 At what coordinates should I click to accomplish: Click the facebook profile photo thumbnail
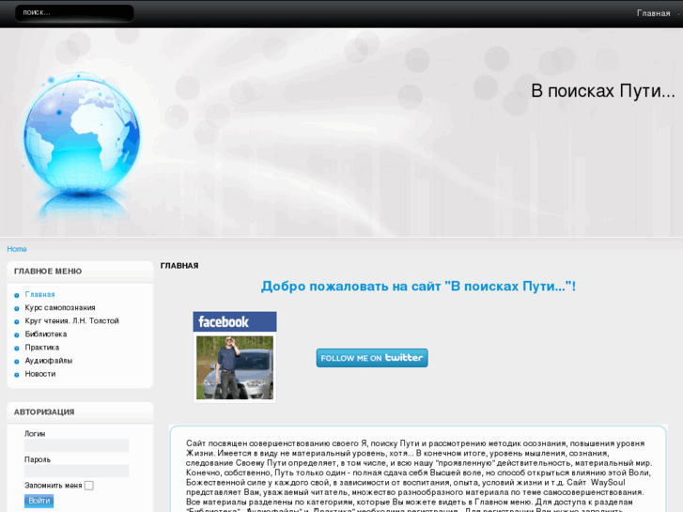point(235,367)
